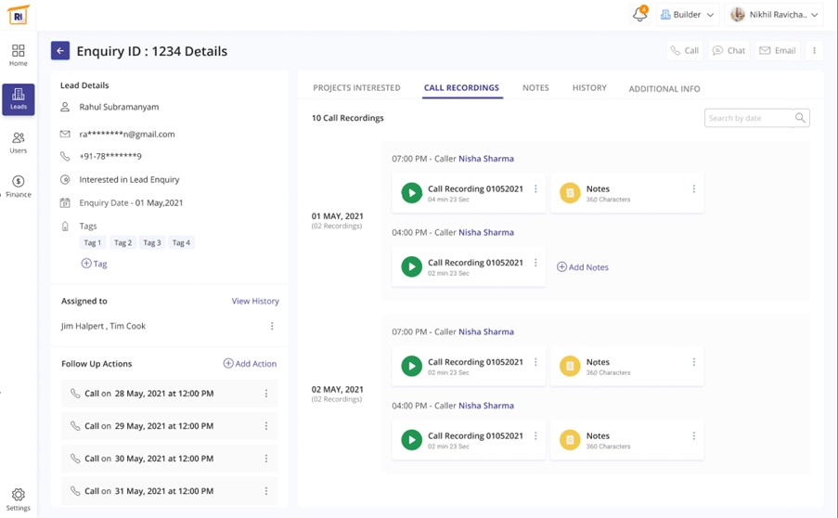Open the notifications bell
The width and height of the screenshot is (838, 518).
point(639,15)
